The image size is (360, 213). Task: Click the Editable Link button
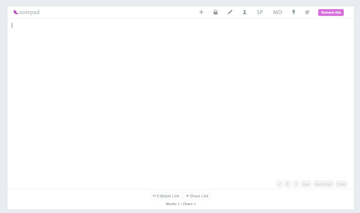[166, 196]
